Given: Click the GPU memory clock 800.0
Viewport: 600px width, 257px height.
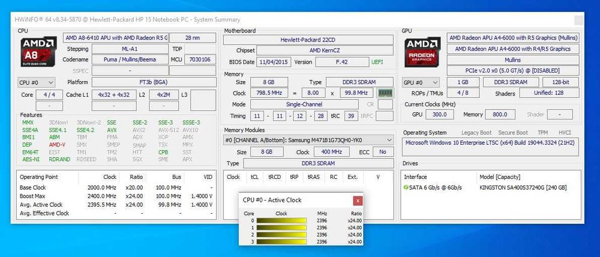Looking at the screenshot, I should (x=500, y=115).
